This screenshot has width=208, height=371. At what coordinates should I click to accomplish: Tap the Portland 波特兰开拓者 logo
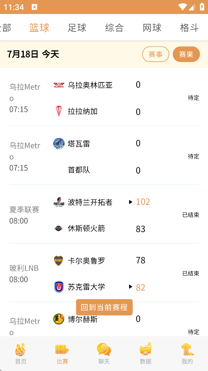[59, 202]
